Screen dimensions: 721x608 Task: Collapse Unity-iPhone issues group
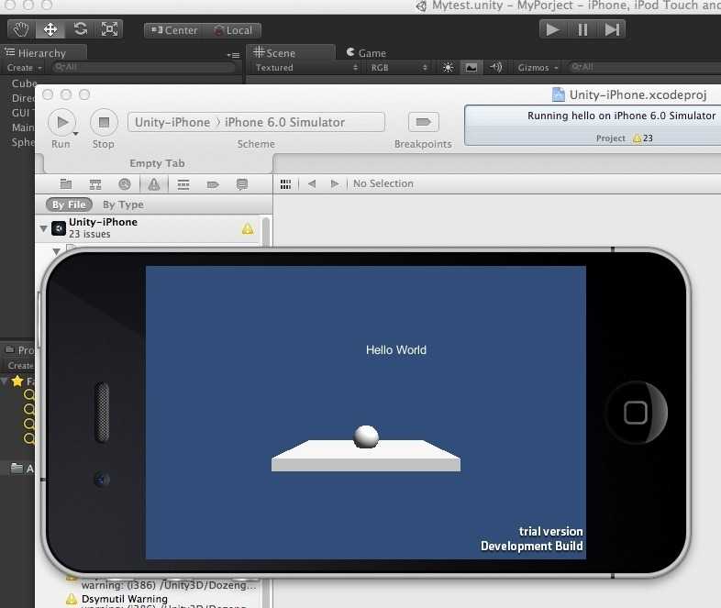point(44,228)
